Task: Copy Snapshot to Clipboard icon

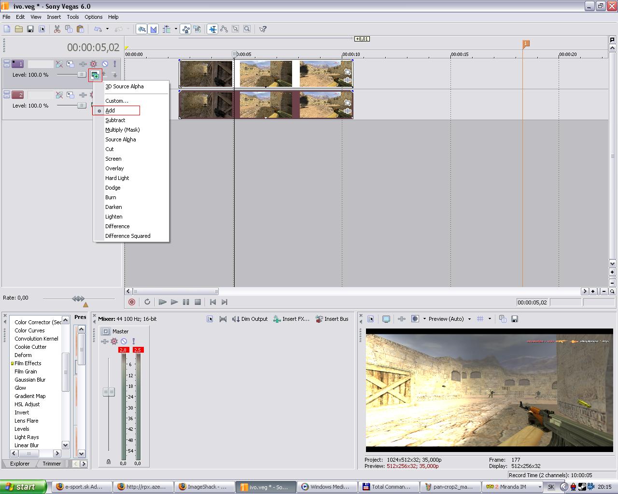Action: pos(503,319)
